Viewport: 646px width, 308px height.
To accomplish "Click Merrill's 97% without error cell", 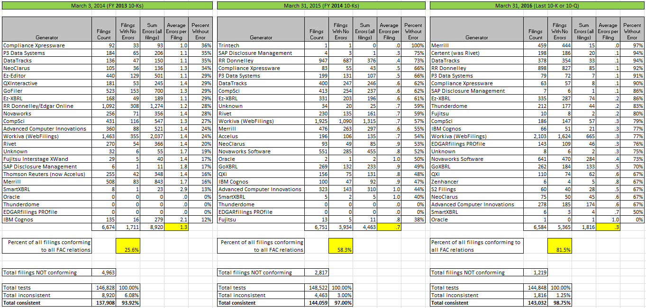I will pyautogui.click(x=632, y=45).
